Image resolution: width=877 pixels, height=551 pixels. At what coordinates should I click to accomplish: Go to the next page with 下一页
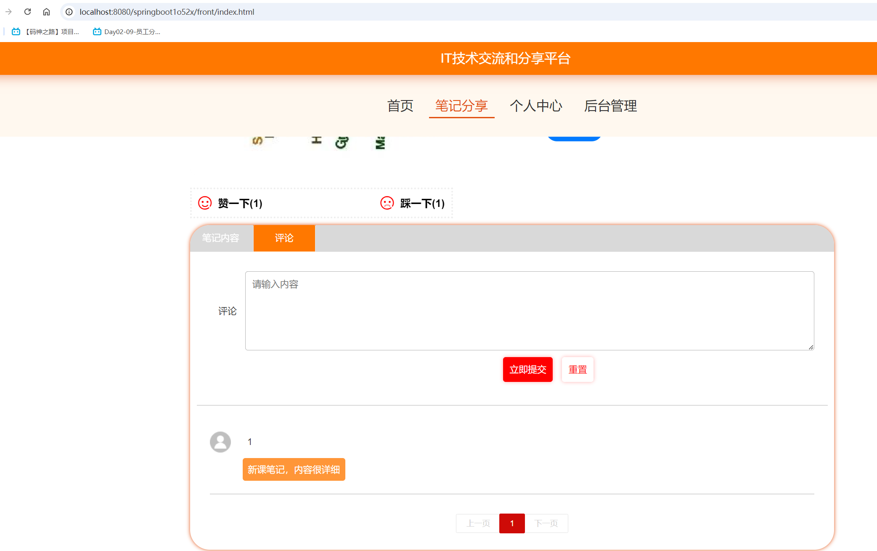click(x=546, y=523)
